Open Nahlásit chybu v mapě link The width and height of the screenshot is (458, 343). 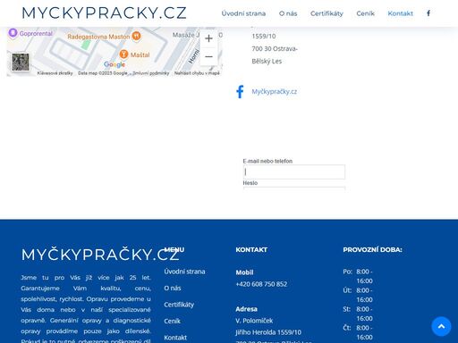pyautogui.click(x=197, y=73)
